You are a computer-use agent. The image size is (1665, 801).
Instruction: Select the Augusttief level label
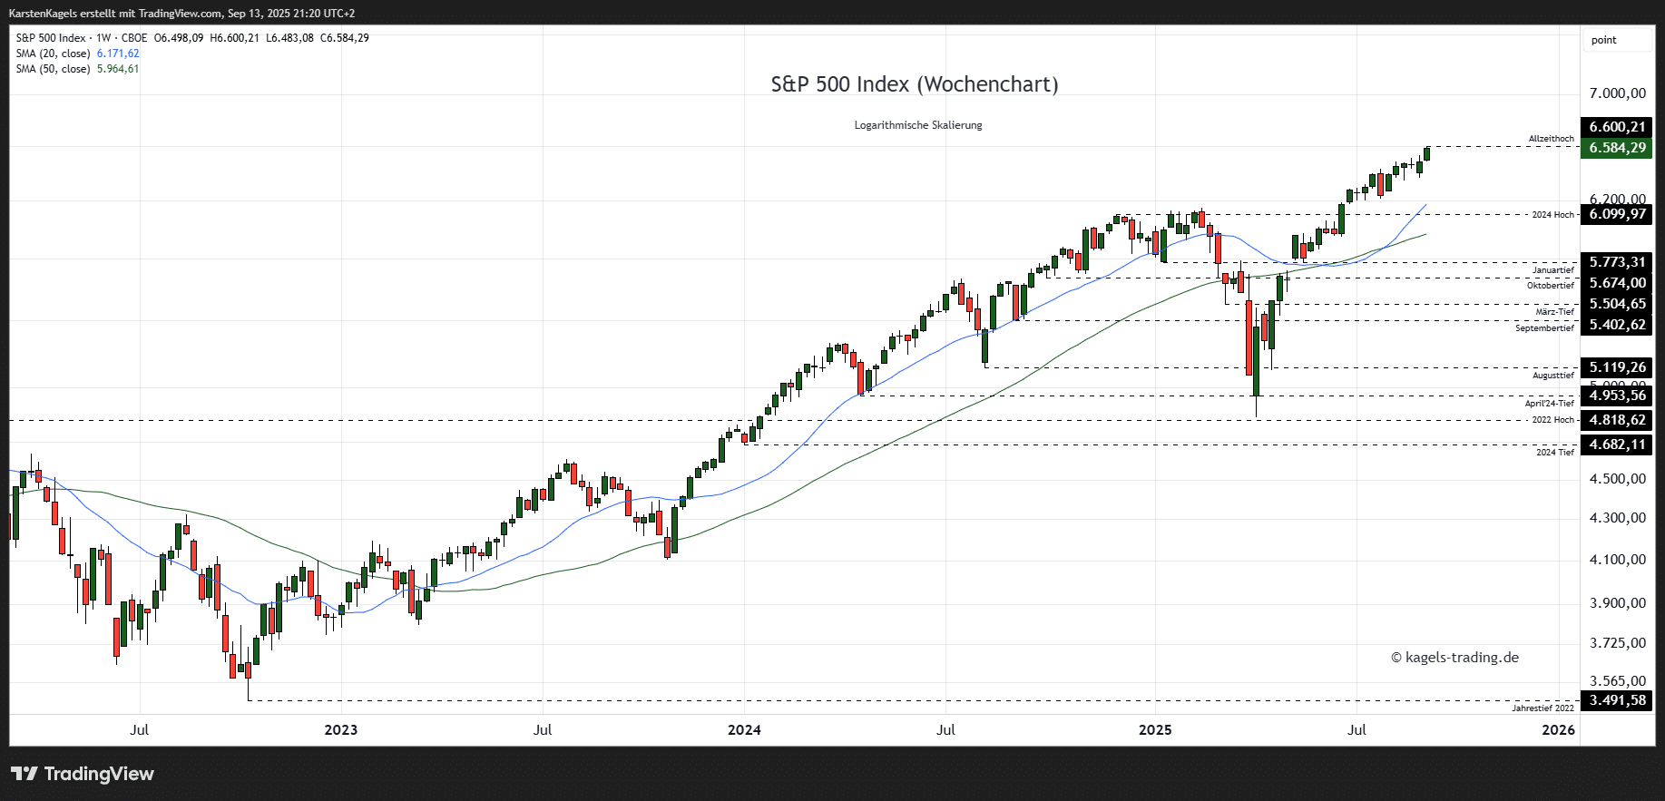1553,376
